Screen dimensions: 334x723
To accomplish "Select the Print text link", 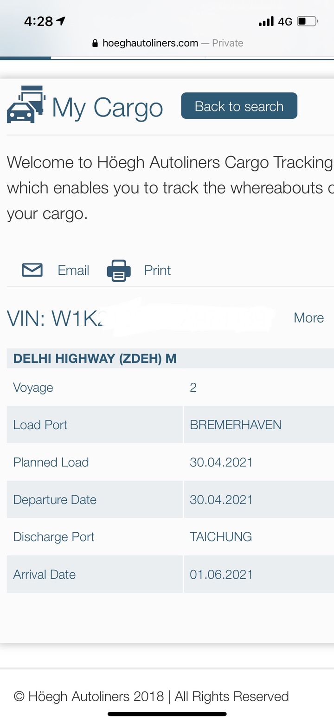I will coord(157,270).
